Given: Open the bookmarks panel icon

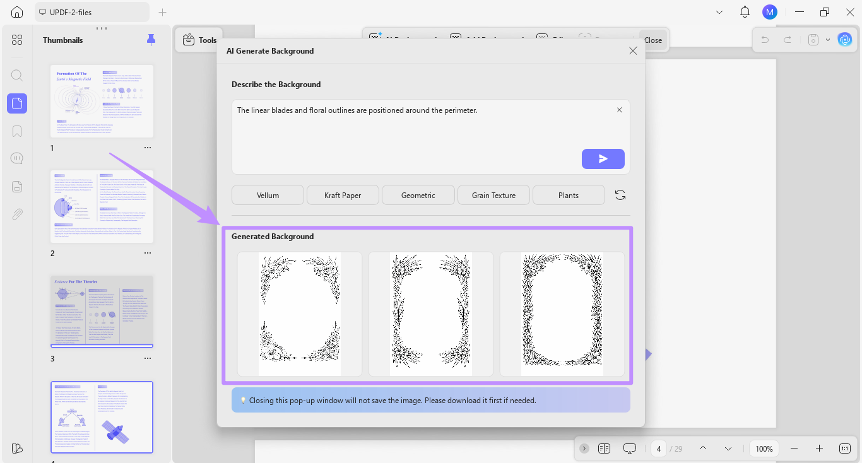Looking at the screenshot, I should click(x=17, y=131).
